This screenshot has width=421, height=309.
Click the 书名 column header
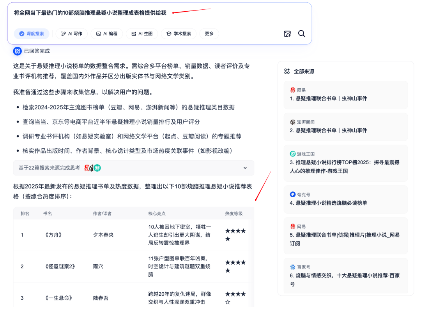(48, 214)
